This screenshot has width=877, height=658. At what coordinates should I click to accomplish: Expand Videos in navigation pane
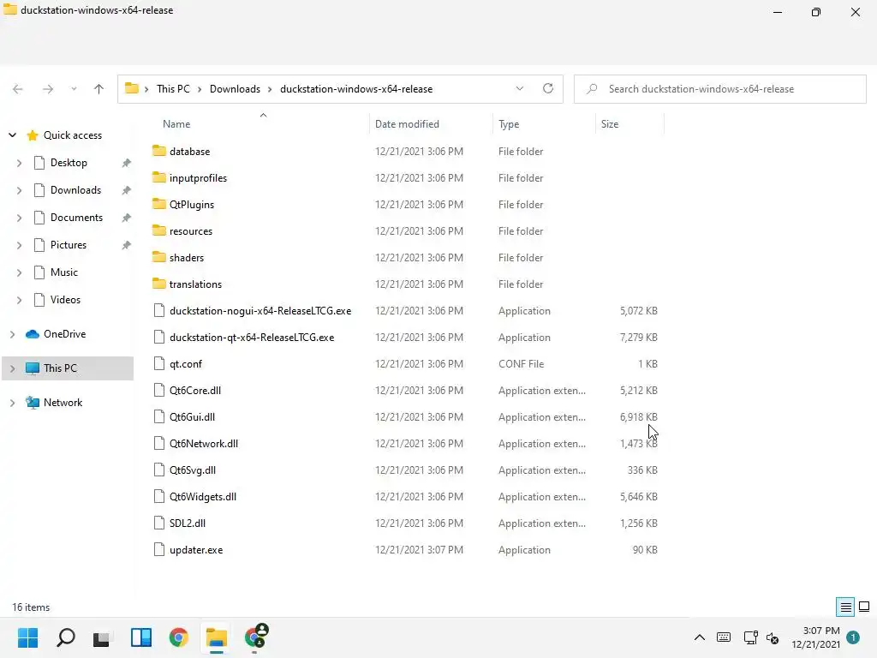[x=19, y=300]
